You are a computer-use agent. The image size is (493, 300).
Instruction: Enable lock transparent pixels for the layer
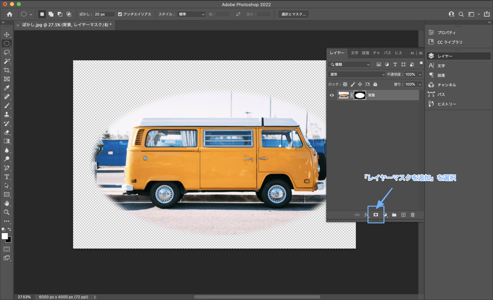(x=345, y=84)
